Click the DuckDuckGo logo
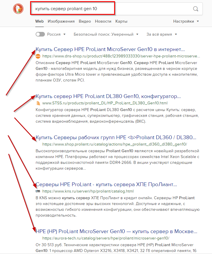Image resolution: width=212 pixels, height=254 pixels. pos(18,9)
